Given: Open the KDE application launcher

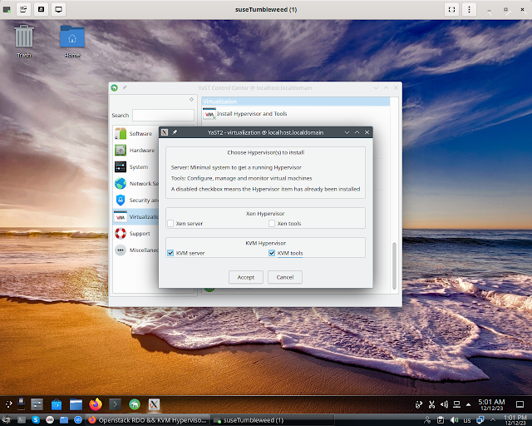Looking at the screenshot, I should coord(9,404).
